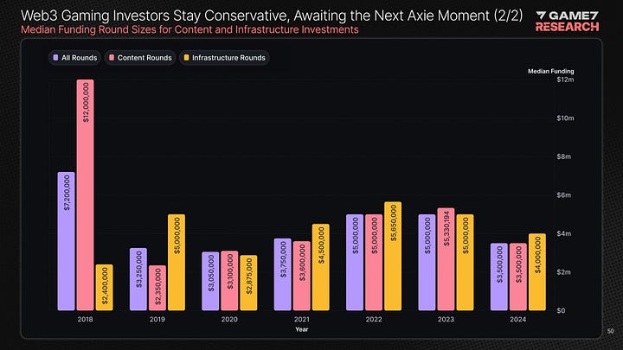Click the 2019 Infrastructure $5,000,000 bar
The width and height of the screenshot is (623, 350).
(x=177, y=262)
